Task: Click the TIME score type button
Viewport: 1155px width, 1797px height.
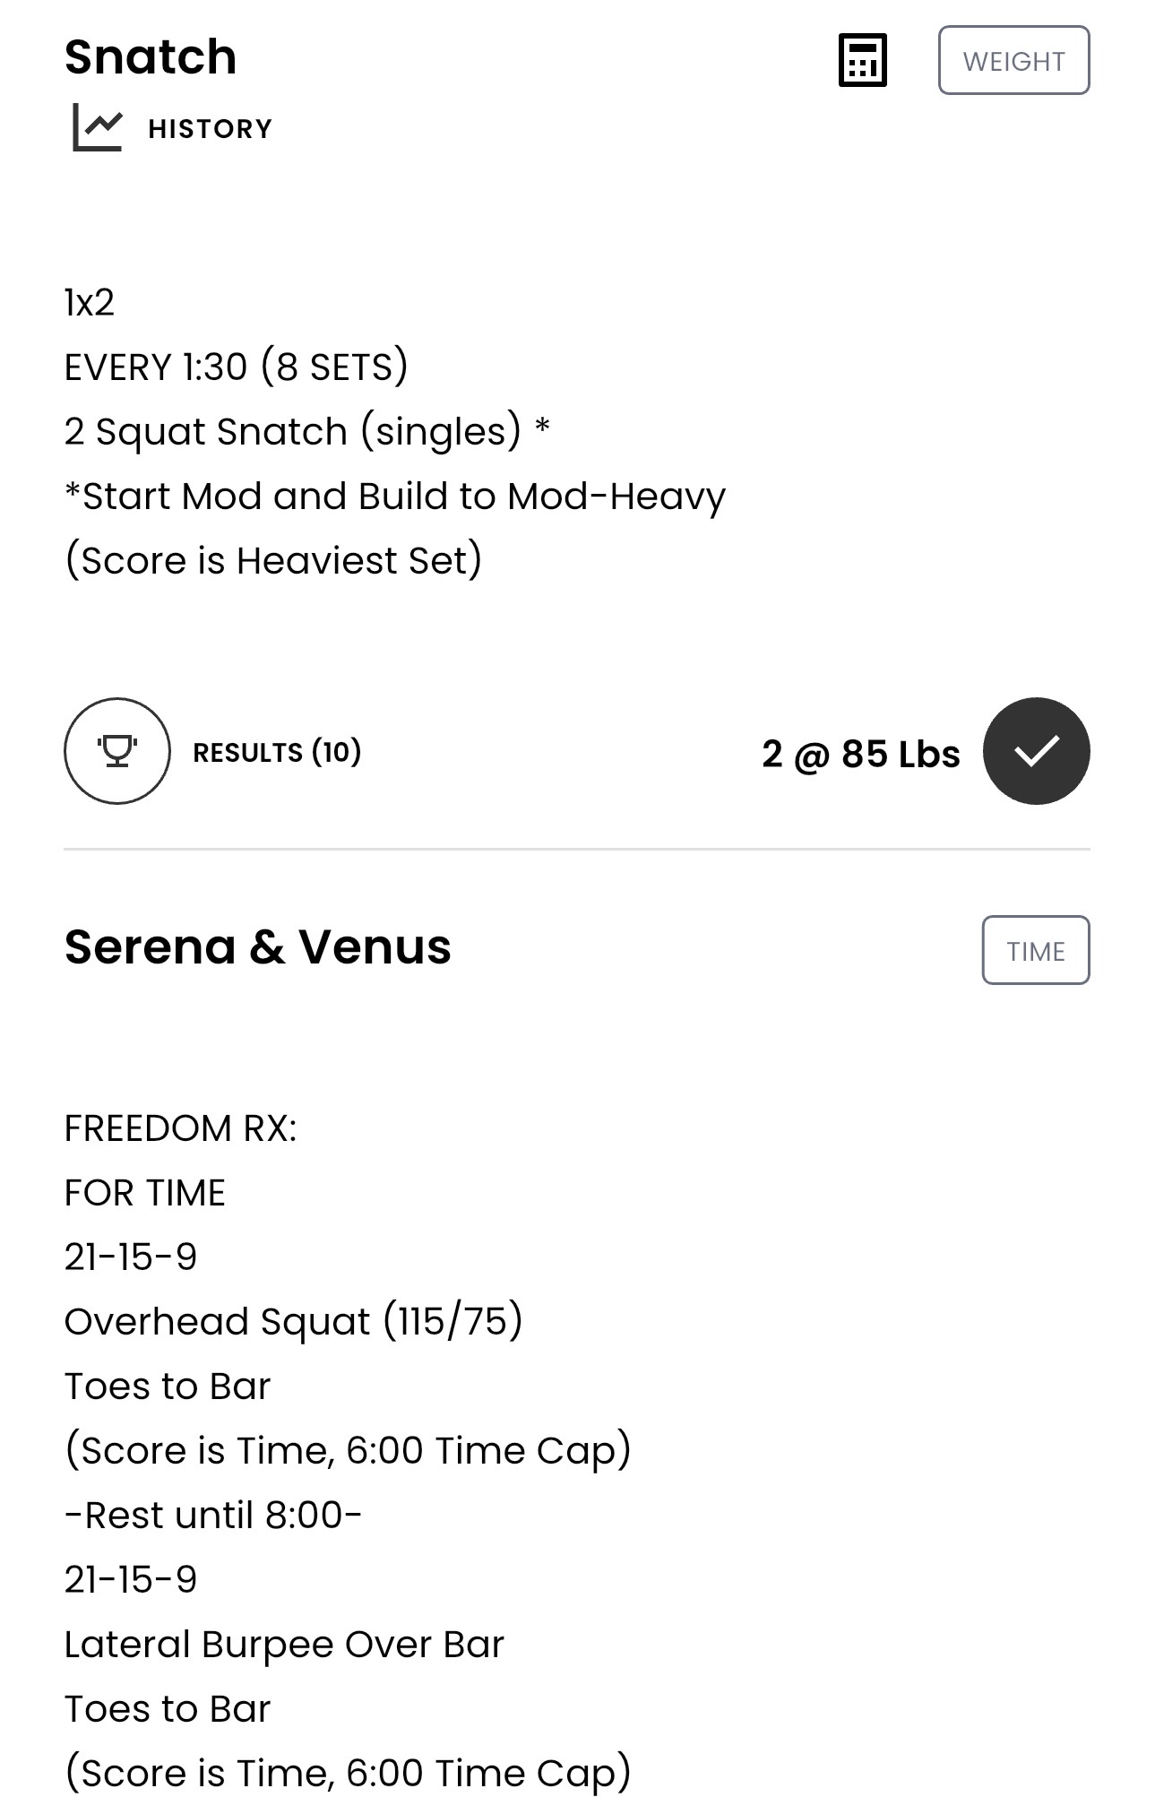Action: coord(1036,950)
